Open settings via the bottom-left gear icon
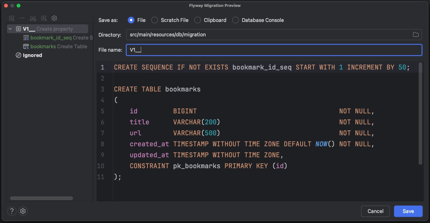 point(23,211)
